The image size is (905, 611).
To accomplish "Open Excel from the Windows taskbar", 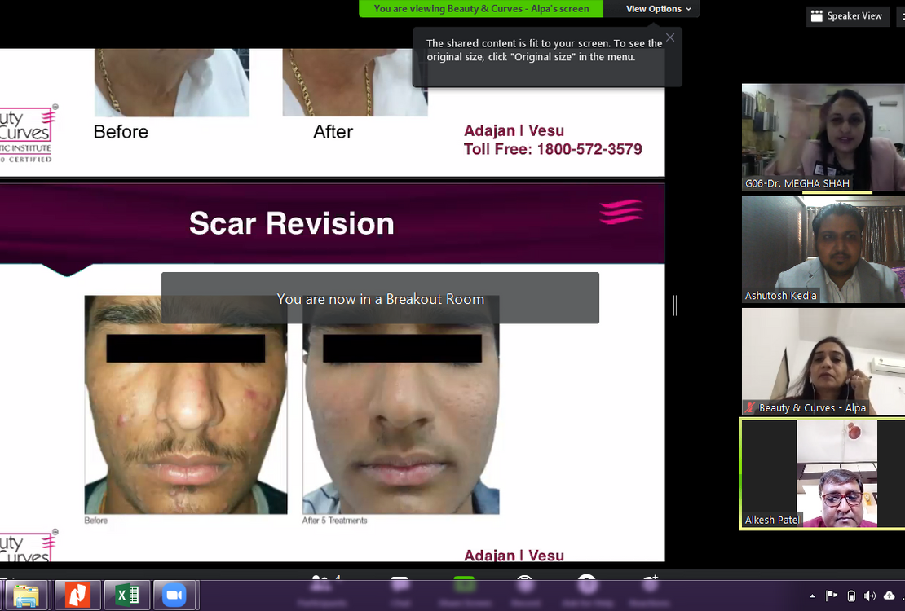I will point(127,596).
